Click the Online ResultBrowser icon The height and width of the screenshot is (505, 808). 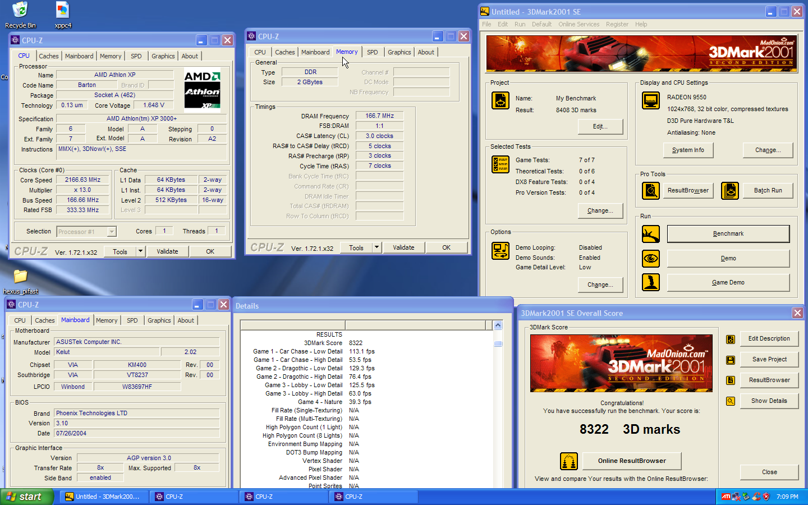point(569,461)
